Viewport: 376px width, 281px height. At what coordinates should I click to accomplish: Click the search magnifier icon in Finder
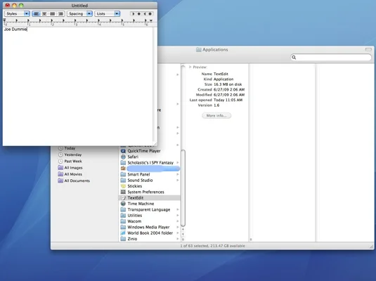tap(294, 58)
